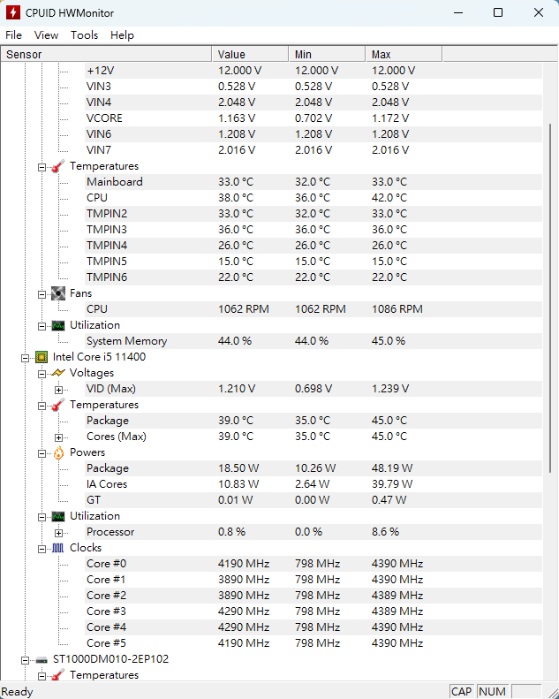Collapse the ST1000DM010 Temperatures section
This screenshot has height=699, width=559.
click(42, 676)
